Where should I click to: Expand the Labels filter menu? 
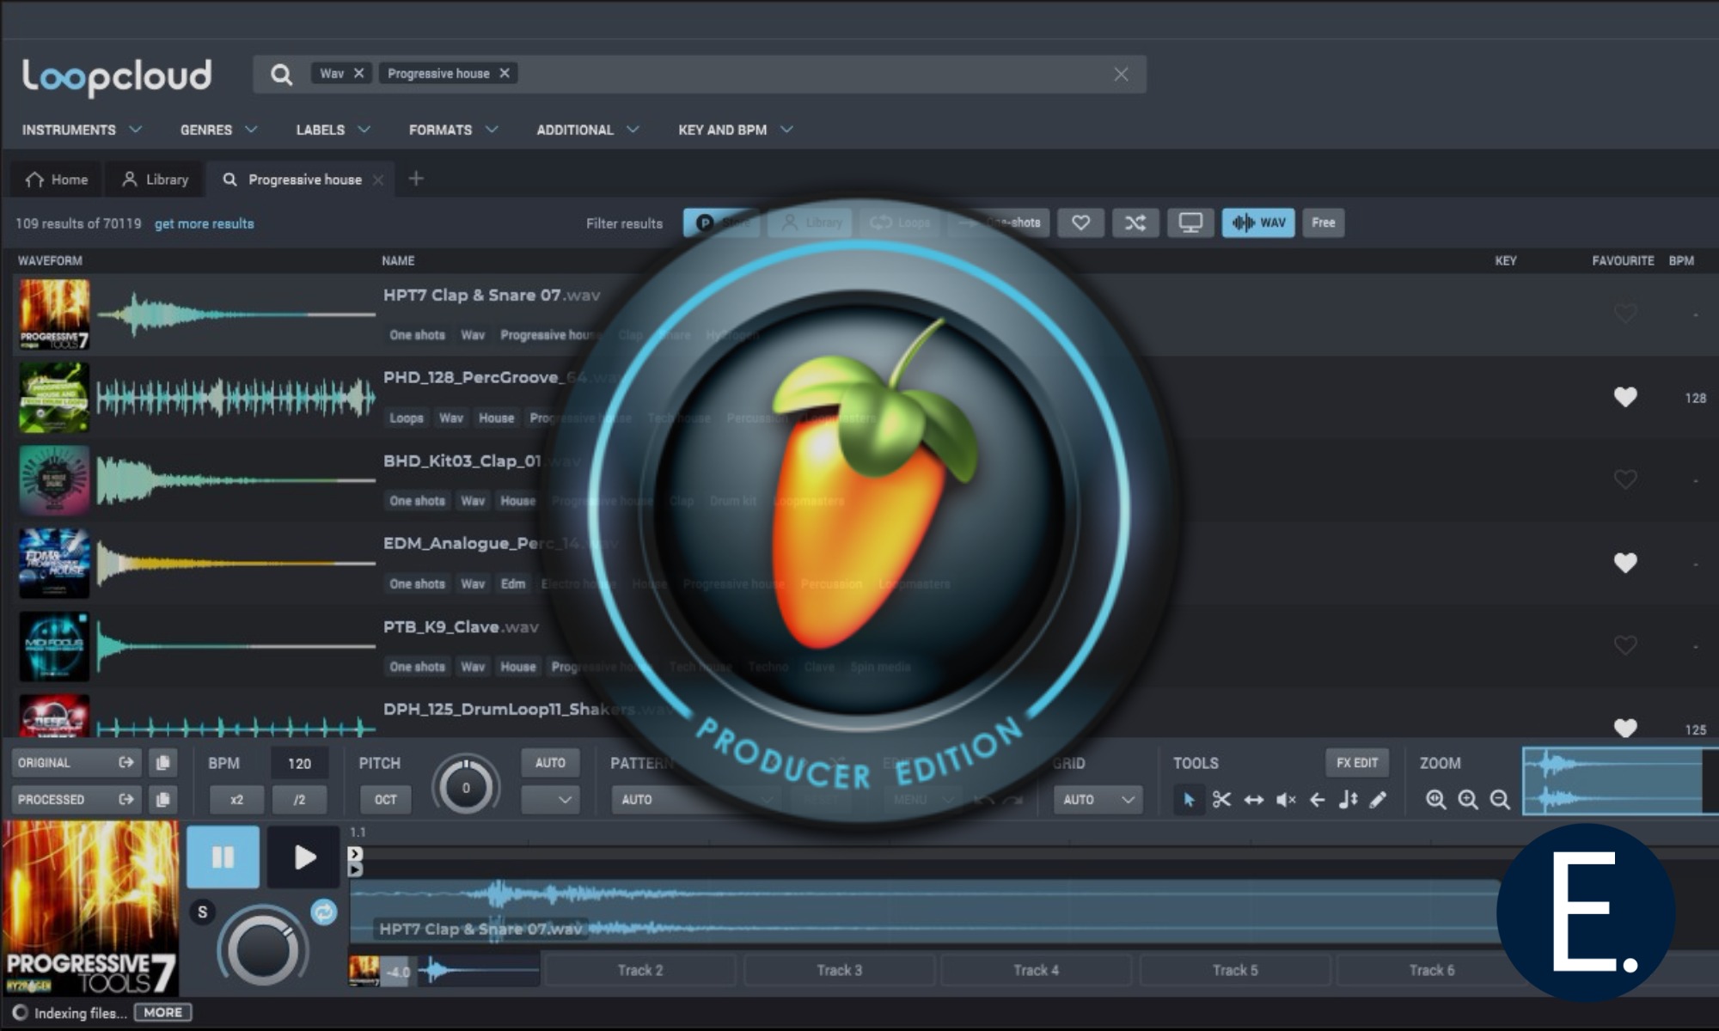click(333, 130)
